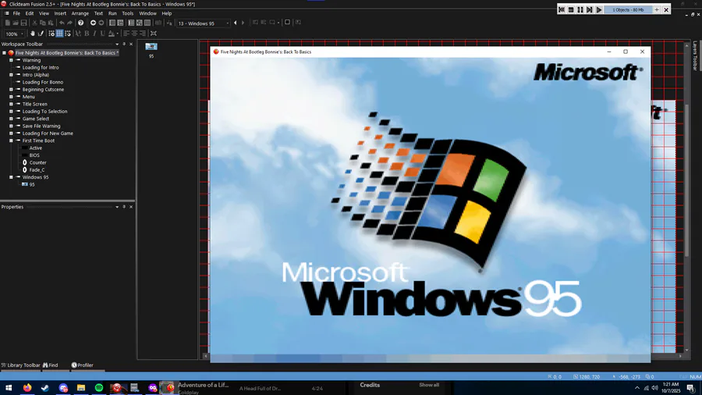Toggle the show grid icon
Screen dimensions: 702x395
(59, 34)
